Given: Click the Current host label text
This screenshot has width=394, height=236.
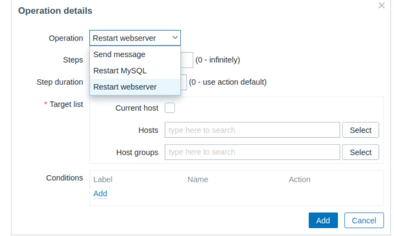Looking at the screenshot, I should point(137,108).
